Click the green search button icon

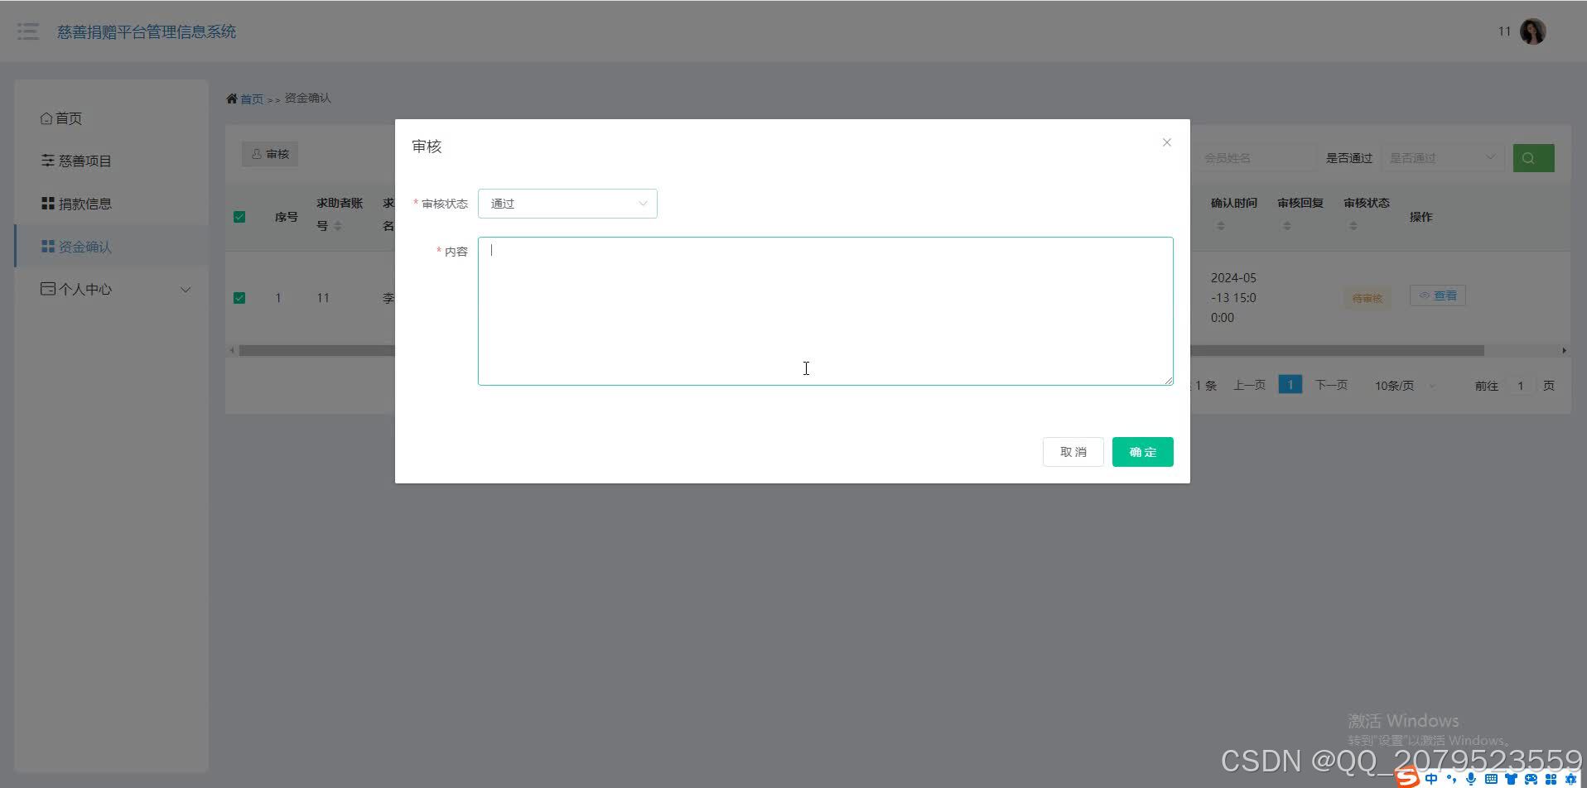(x=1533, y=158)
